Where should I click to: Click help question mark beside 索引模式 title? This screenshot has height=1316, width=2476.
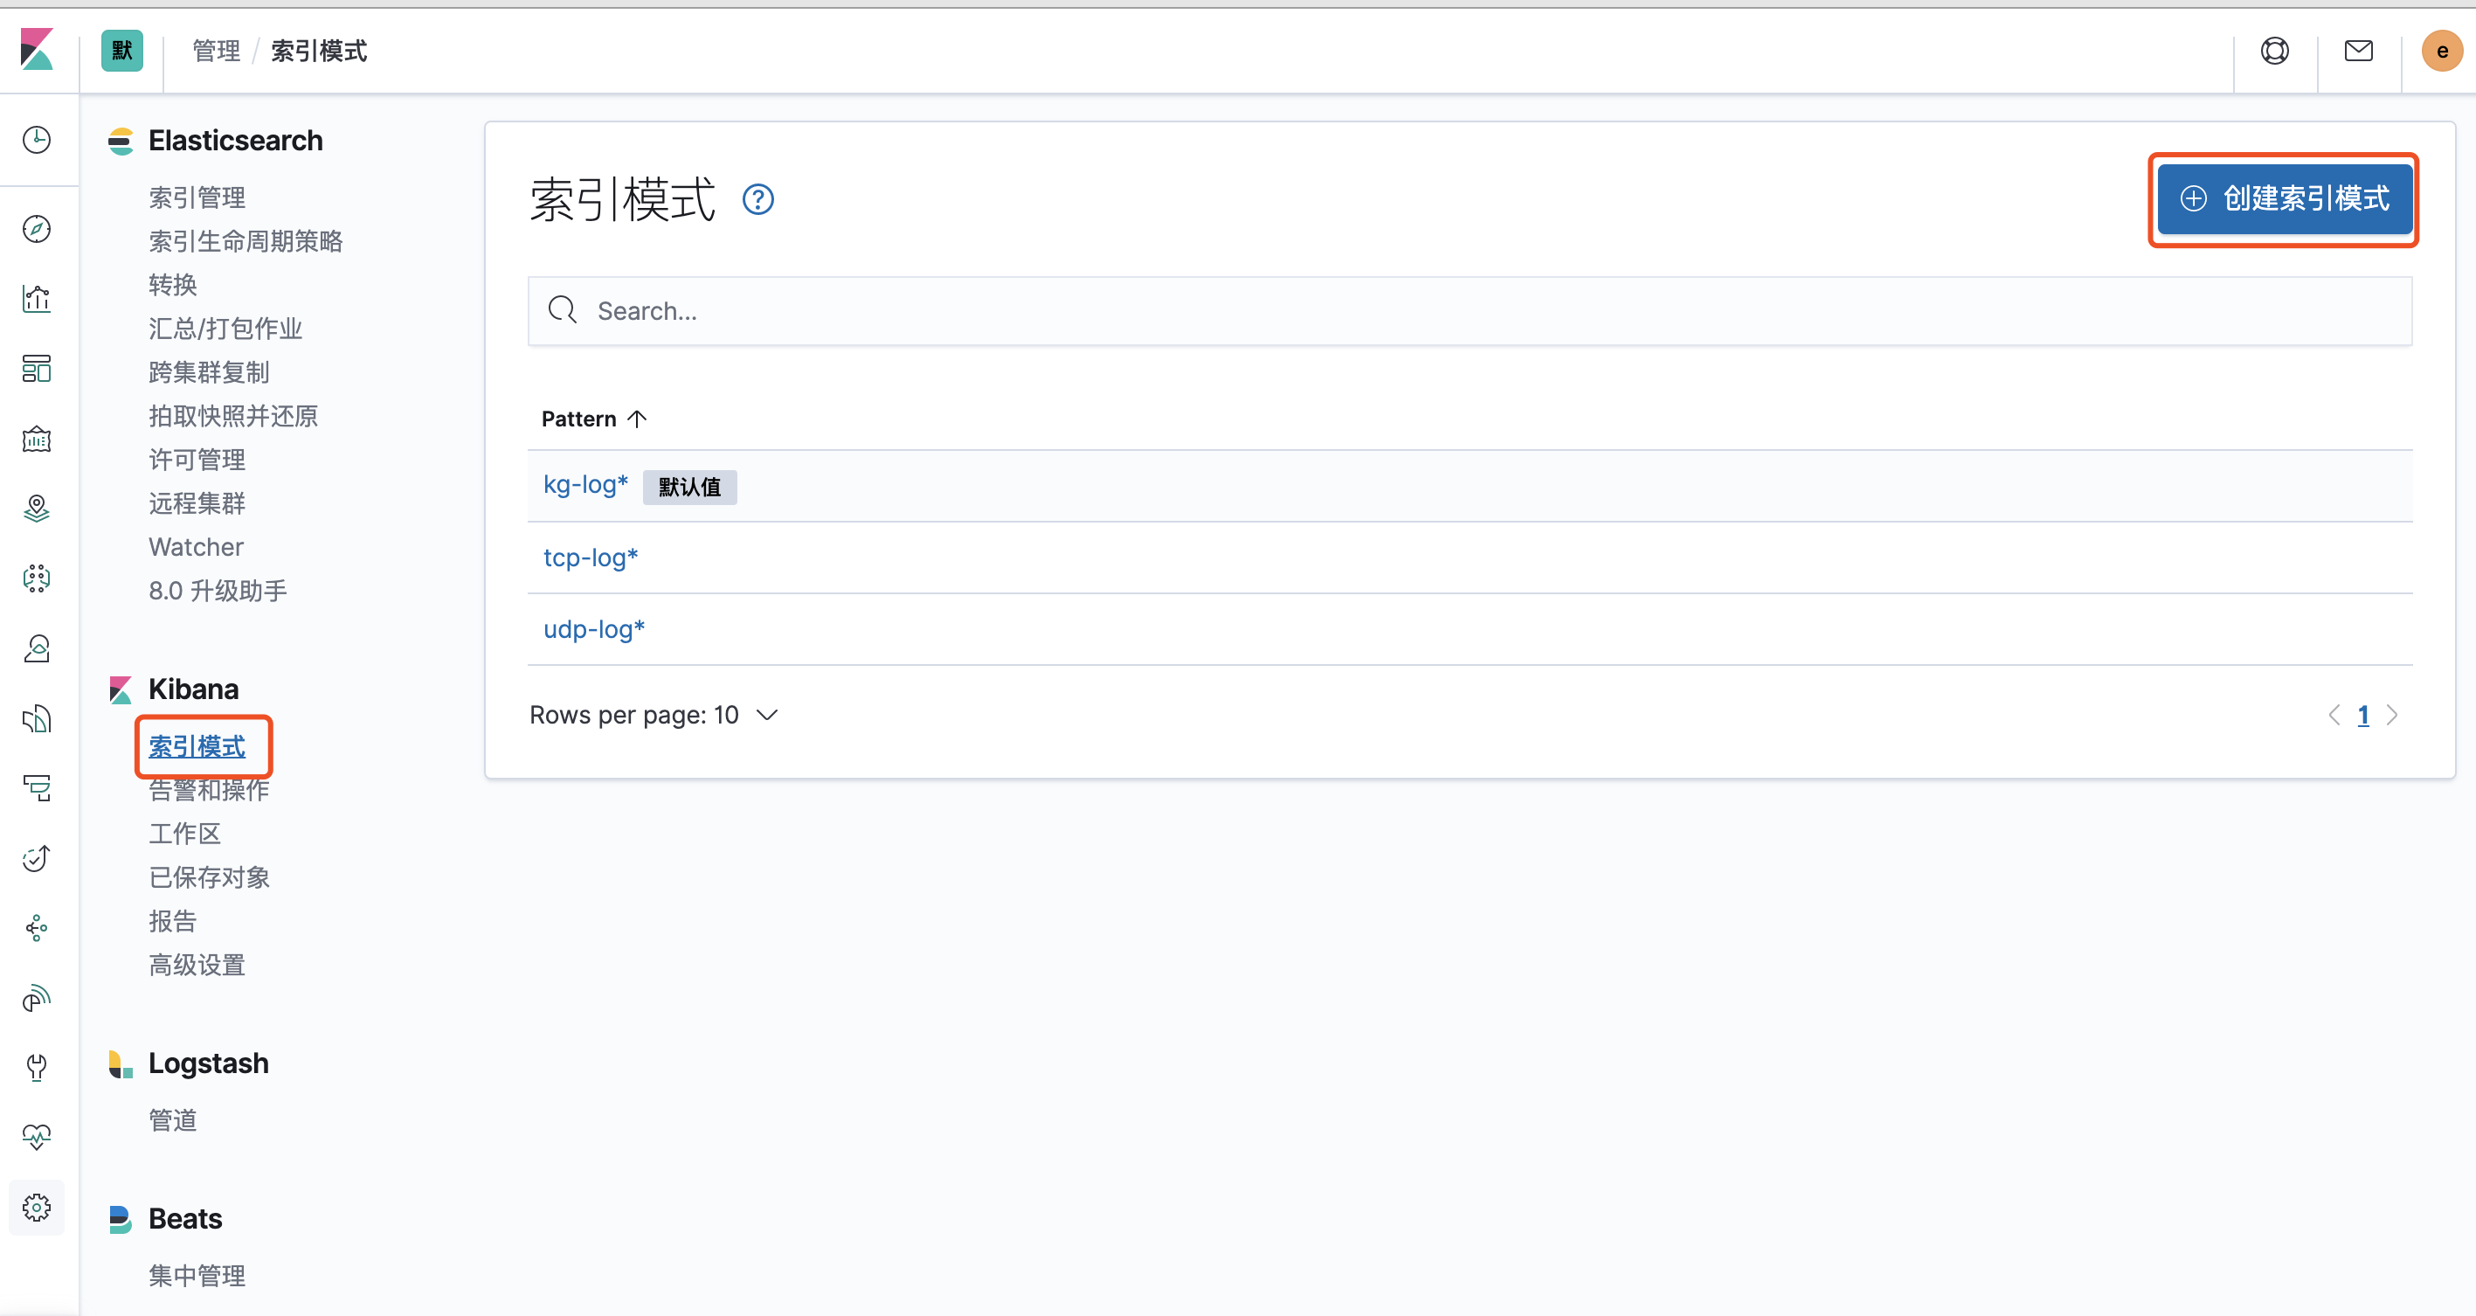coord(757,200)
